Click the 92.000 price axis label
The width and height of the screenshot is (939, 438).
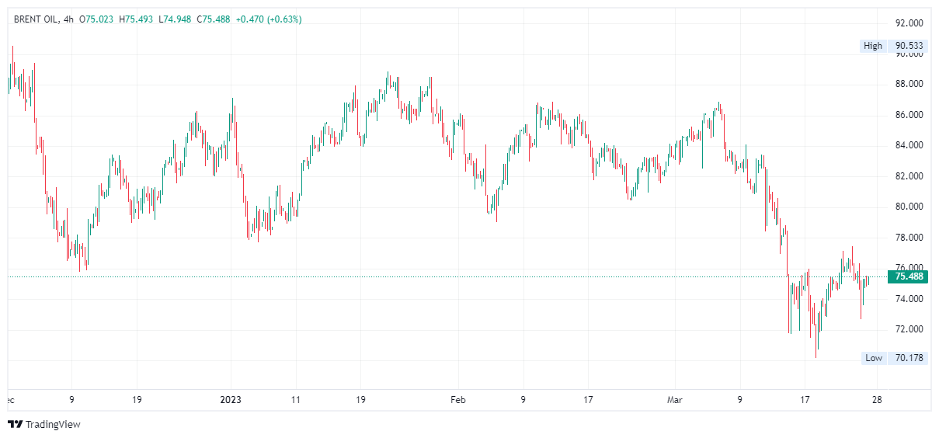coord(909,23)
